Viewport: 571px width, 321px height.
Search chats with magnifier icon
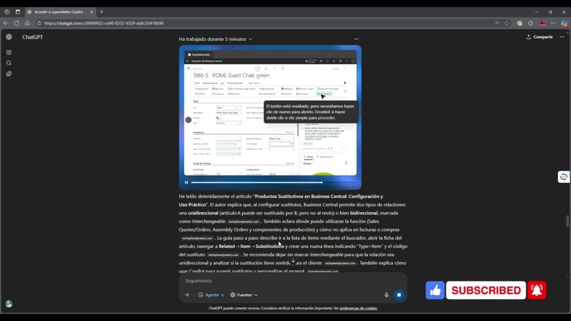pyautogui.click(x=9, y=64)
